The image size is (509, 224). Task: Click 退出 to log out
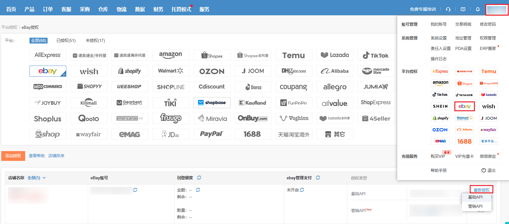coord(488,170)
